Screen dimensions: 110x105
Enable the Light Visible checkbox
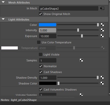[40, 55]
